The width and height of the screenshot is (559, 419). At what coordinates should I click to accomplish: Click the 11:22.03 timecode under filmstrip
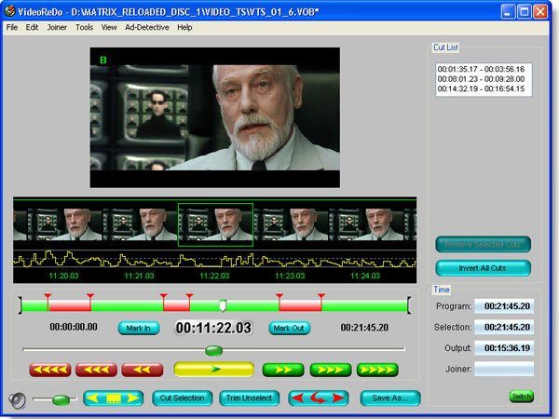pyautogui.click(x=214, y=276)
